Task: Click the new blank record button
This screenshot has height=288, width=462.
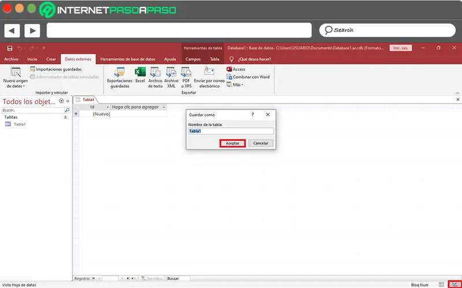Action: (x=134, y=278)
